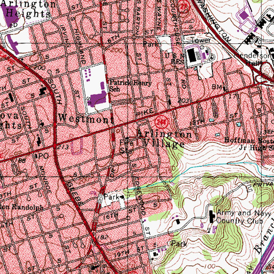The image size is (274, 274).
Task: Click the "Army and Navy Country Club" label
Action: pos(243,217)
